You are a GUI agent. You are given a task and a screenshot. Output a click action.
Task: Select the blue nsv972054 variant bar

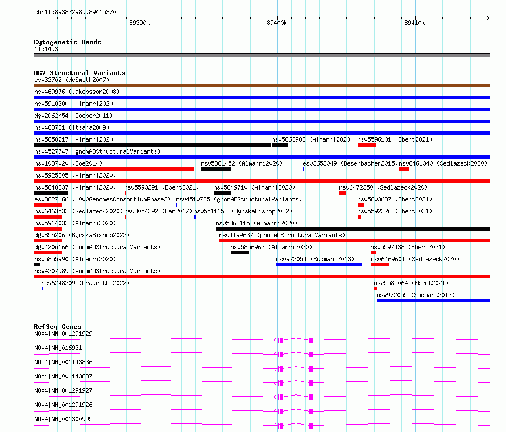pyautogui.click(x=319, y=265)
